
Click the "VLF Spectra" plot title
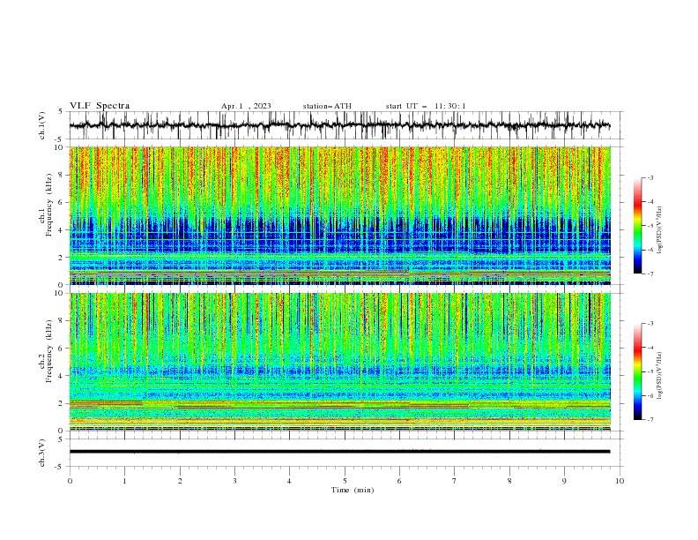tap(100, 106)
